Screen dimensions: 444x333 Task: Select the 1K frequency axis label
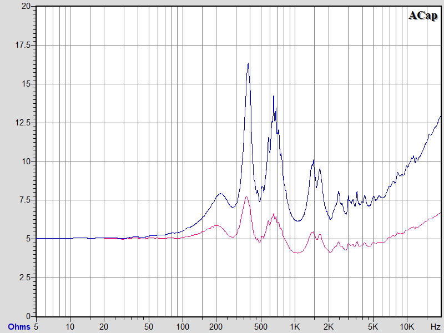coord(295,326)
